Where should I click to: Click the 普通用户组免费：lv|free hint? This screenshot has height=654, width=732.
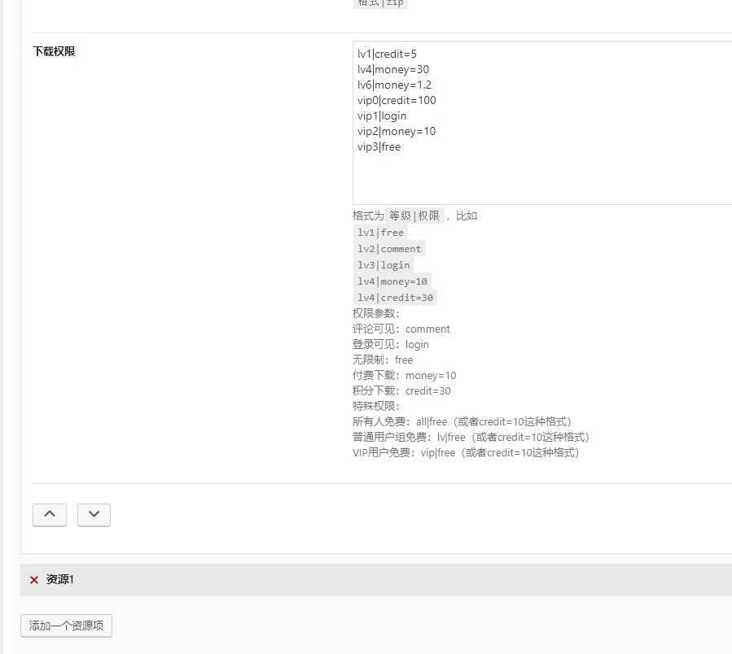click(x=471, y=437)
